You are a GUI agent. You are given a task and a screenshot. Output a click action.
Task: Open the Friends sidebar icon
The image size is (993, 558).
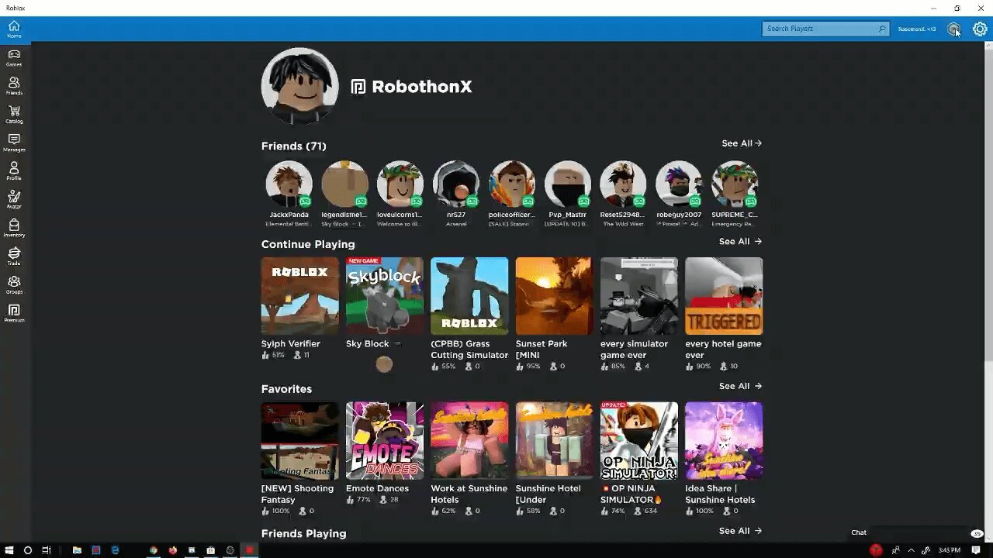pos(14,85)
